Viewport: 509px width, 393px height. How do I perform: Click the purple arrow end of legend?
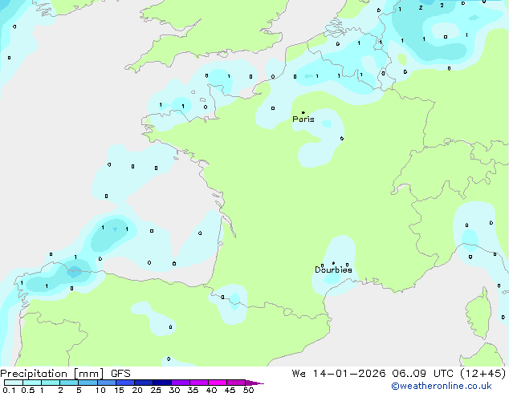point(254,383)
